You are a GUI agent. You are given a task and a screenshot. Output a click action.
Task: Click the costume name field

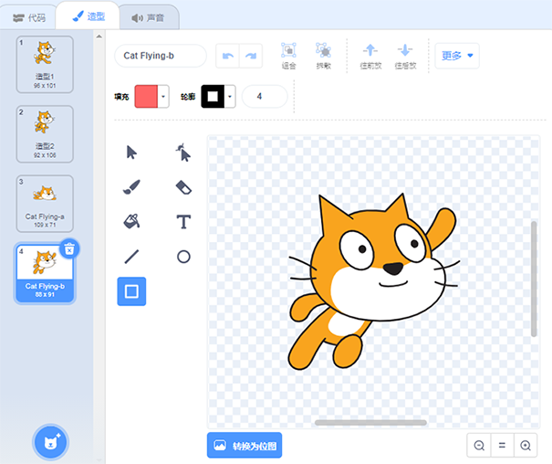(x=161, y=56)
